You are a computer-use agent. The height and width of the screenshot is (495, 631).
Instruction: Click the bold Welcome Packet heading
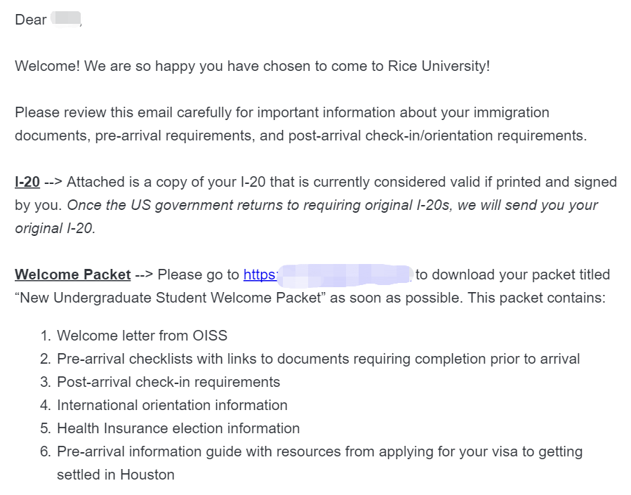[73, 275]
